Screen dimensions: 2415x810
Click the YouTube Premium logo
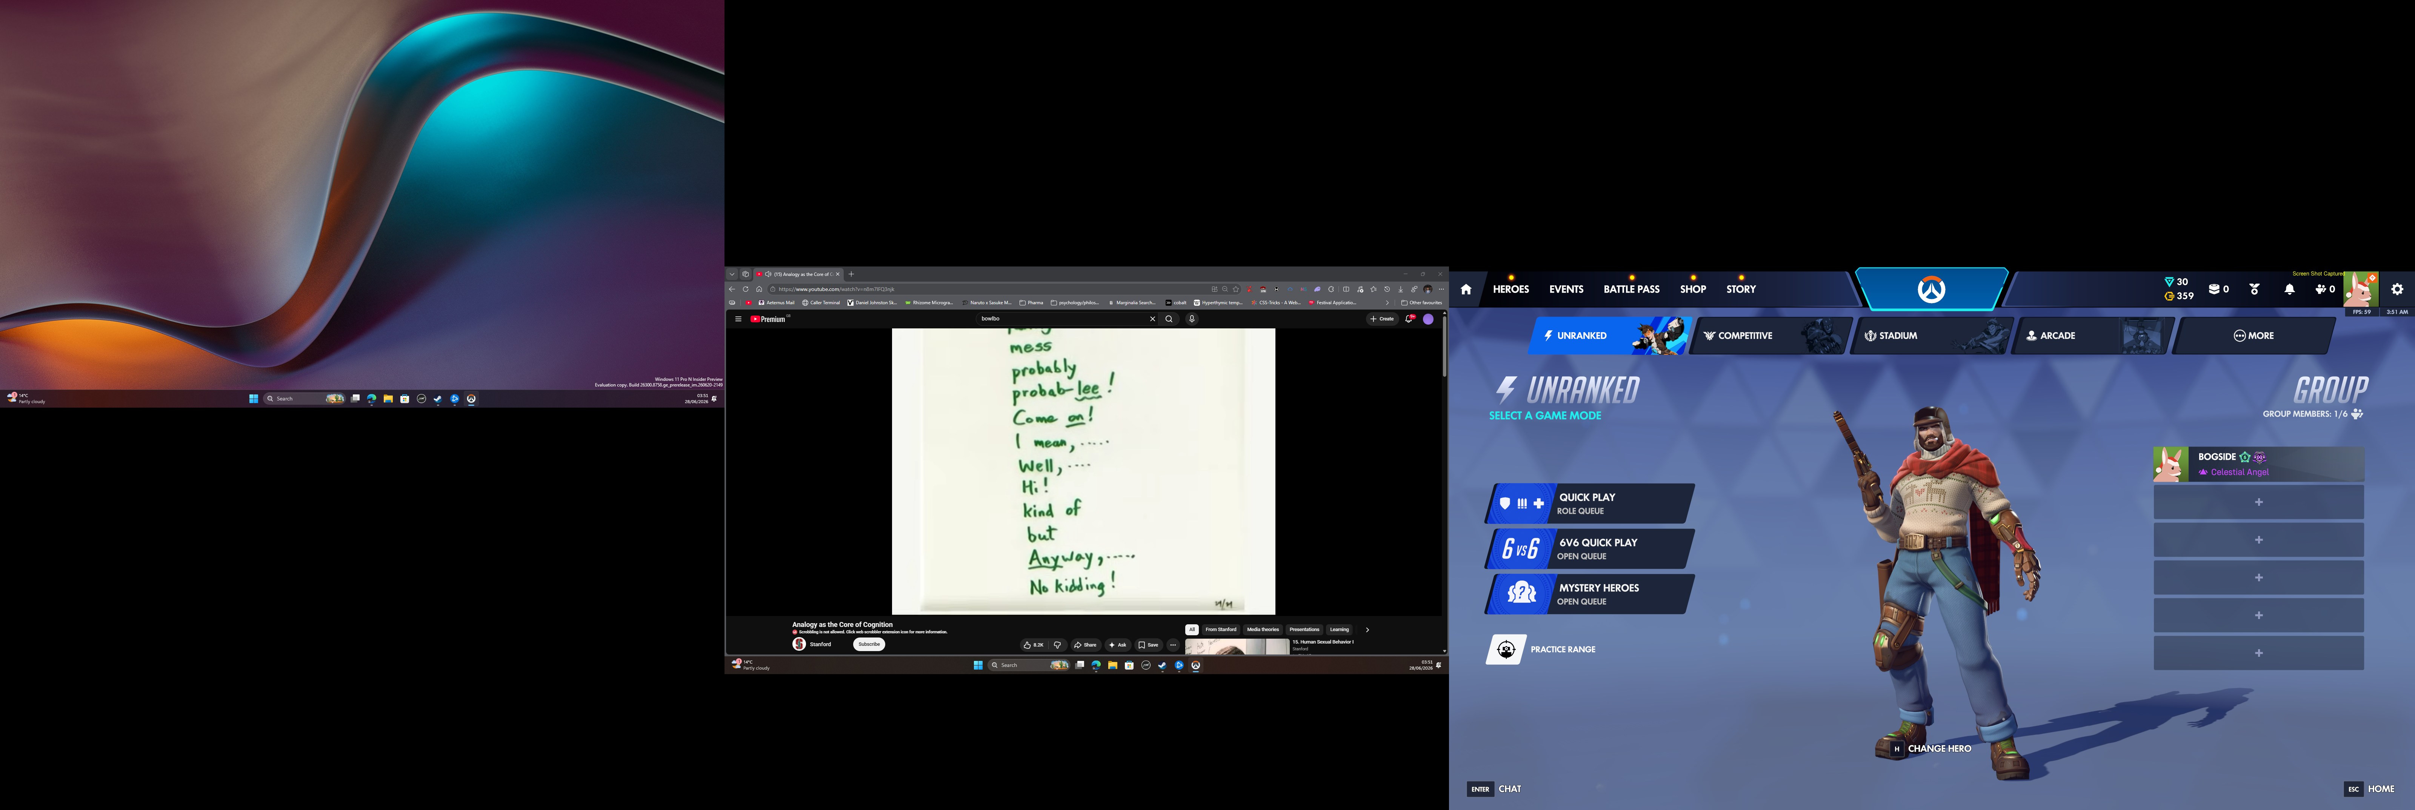pyautogui.click(x=769, y=319)
